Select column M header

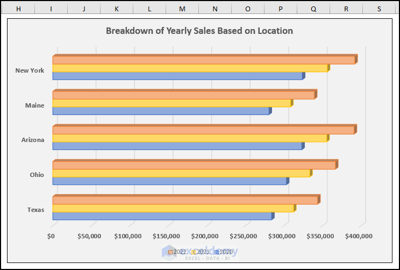[182, 9]
